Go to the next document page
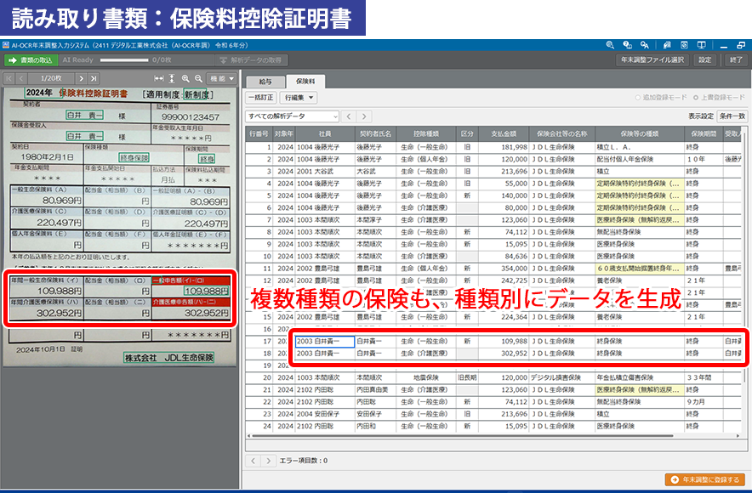The width and height of the screenshot is (752, 493). click(82, 78)
